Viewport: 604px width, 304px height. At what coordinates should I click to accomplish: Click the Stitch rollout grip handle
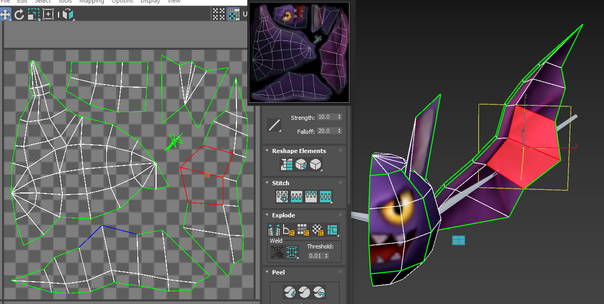(340, 183)
